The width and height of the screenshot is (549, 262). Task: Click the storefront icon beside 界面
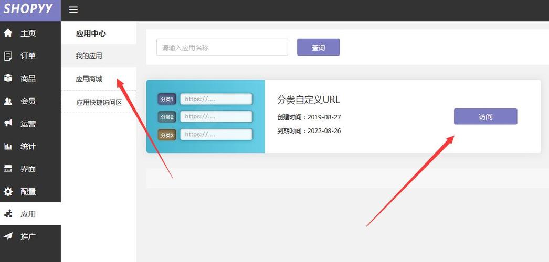(8, 169)
